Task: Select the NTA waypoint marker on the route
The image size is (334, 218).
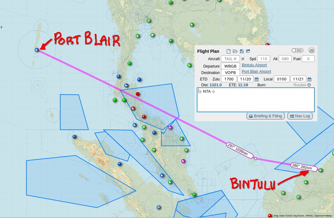Action: click(256, 159)
